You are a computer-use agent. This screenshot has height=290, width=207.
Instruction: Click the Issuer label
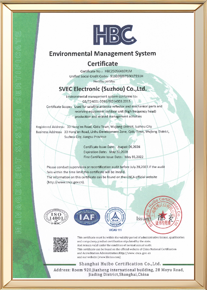click(144, 218)
